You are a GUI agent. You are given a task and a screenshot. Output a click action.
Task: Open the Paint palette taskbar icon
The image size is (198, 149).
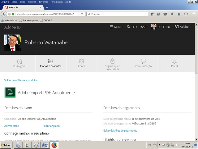pyautogui.click(x=36, y=145)
